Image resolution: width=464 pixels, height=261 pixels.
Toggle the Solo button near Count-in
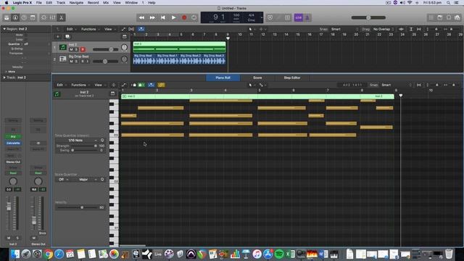point(287,17)
